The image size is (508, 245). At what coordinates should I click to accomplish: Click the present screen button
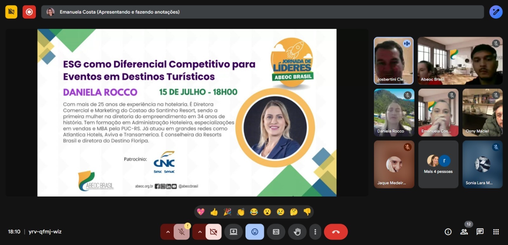(x=234, y=232)
